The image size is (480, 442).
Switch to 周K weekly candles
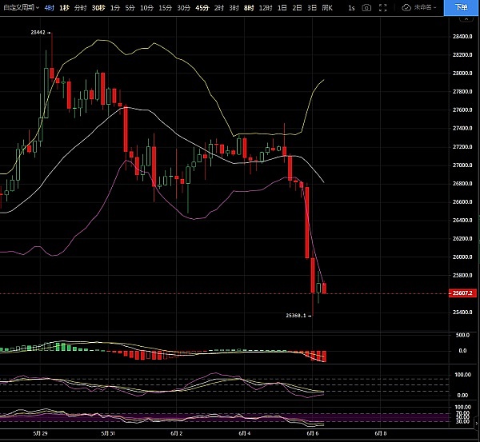[326, 7]
